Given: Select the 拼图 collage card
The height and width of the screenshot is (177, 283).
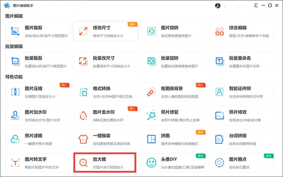Looking at the screenshot, I should [173, 139].
